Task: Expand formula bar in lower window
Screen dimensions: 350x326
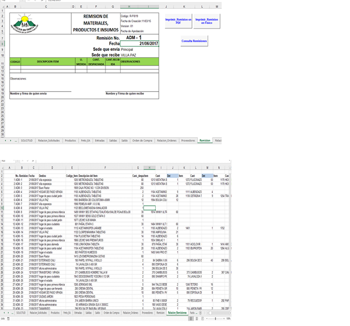Action: pyautogui.click(x=229, y=161)
